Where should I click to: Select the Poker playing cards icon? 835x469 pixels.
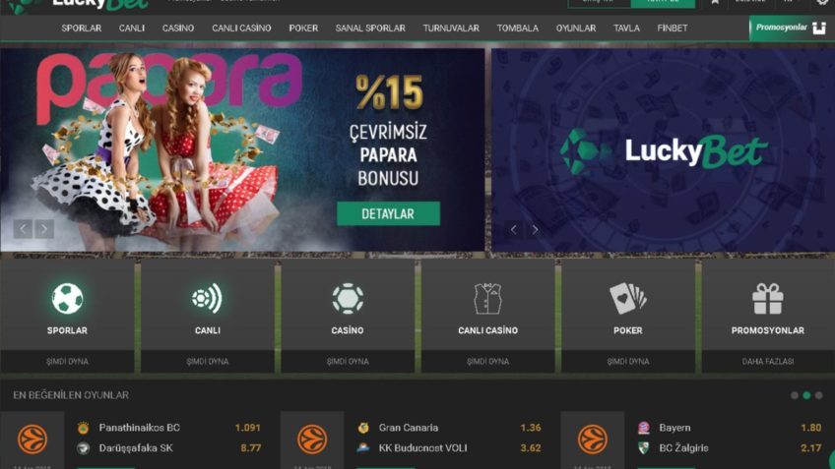628,298
